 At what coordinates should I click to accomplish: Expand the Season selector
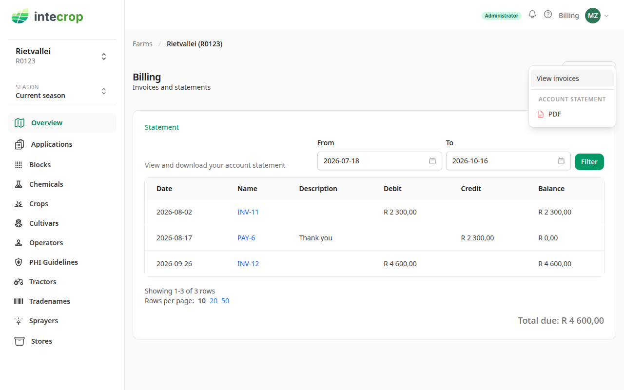[104, 91]
